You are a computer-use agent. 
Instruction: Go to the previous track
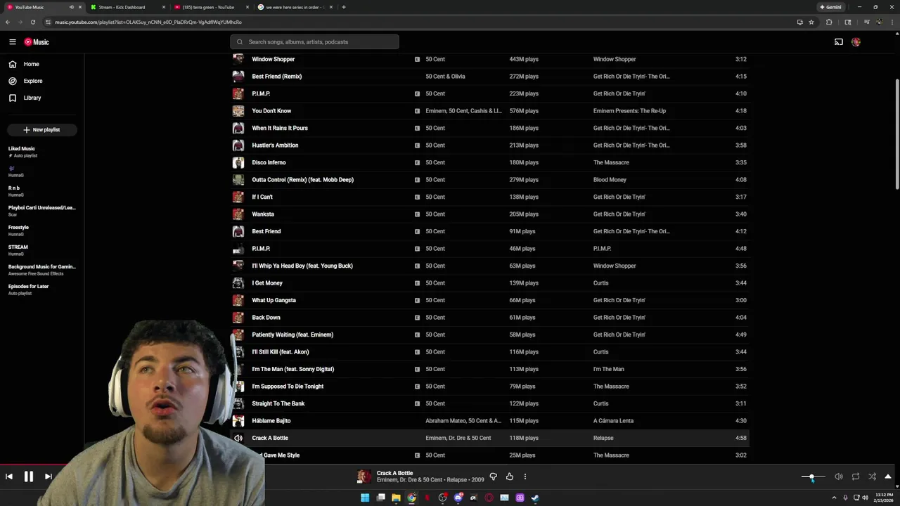click(9, 476)
